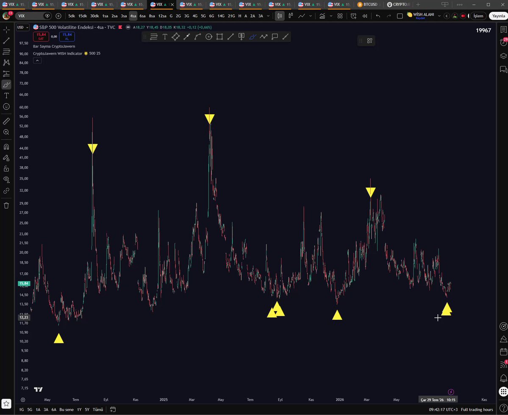508x415 pixels.
Task: Open the timeframe list dropdown arrow
Action: 268,16
